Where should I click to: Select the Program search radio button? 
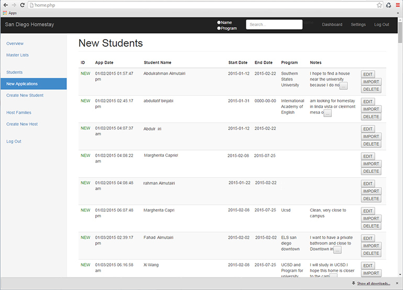[219, 28]
